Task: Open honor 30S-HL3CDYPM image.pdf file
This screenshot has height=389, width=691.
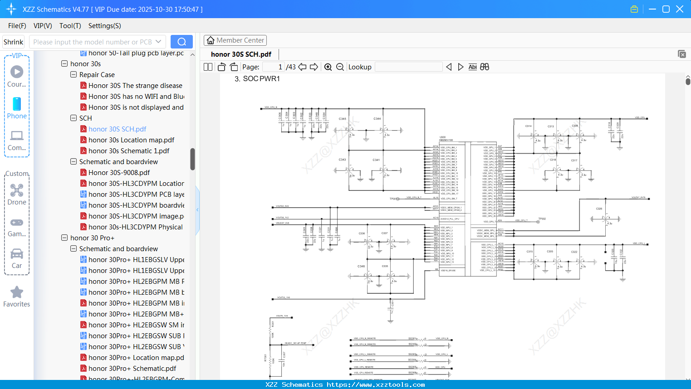Action: pos(136,216)
